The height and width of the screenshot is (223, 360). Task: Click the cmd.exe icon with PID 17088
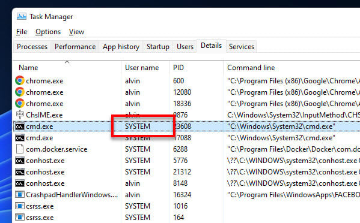pos(20,138)
